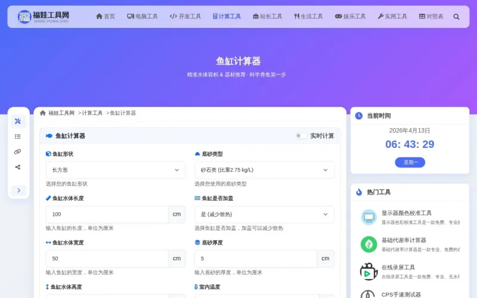Click the hero title 鱼缸计算器
Viewport: 477px width, 298px height.
[x=238, y=61]
